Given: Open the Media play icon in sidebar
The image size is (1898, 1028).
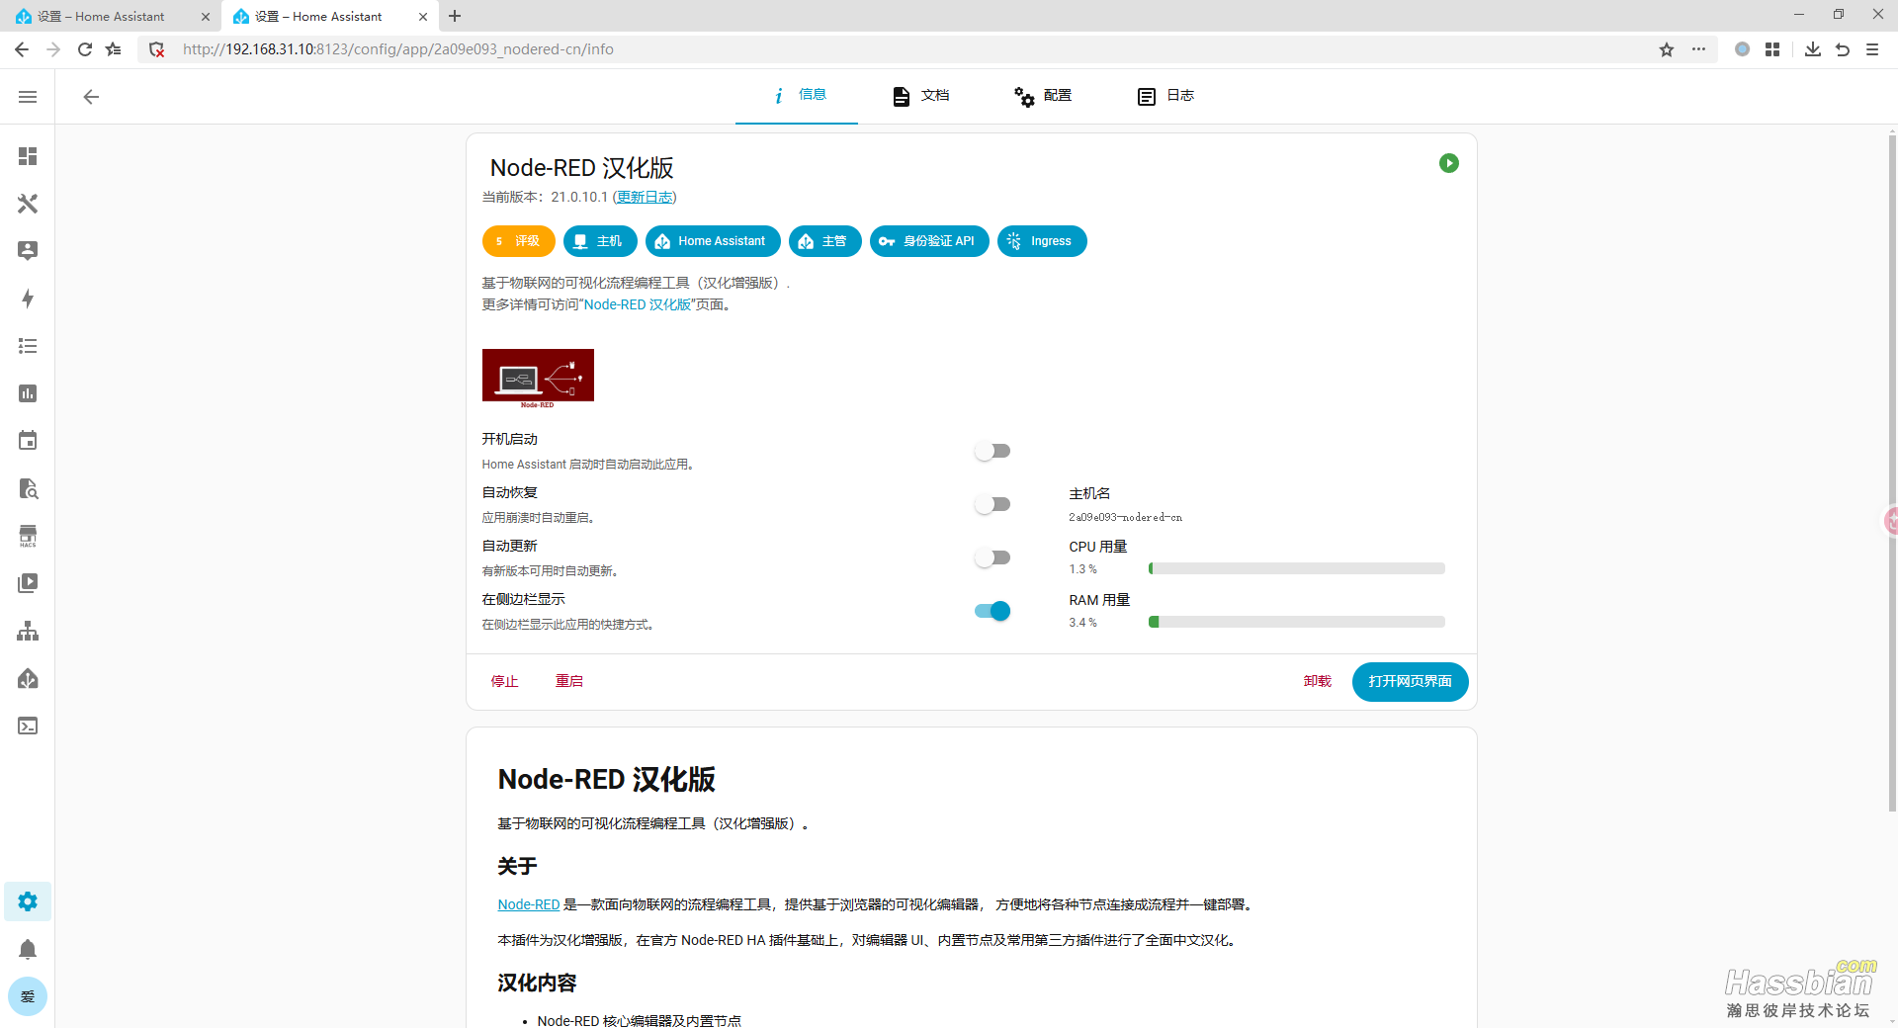Looking at the screenshot, I should (28, 583).
